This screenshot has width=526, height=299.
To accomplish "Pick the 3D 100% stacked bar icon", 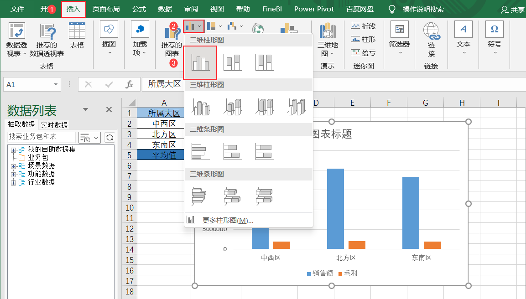I will tap(264, 196).
